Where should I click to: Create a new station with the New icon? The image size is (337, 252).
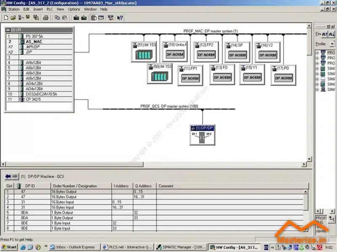point(6,17)
